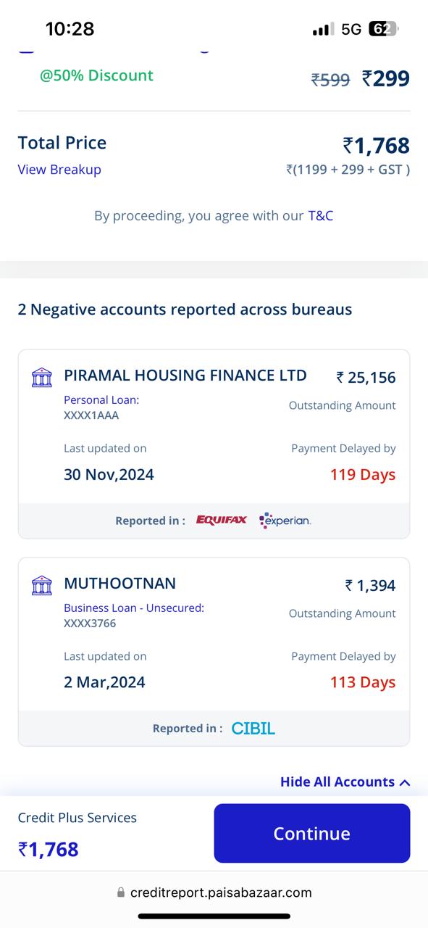Tap the 113 Days payment delay text
428x928 pixels.
363,682
